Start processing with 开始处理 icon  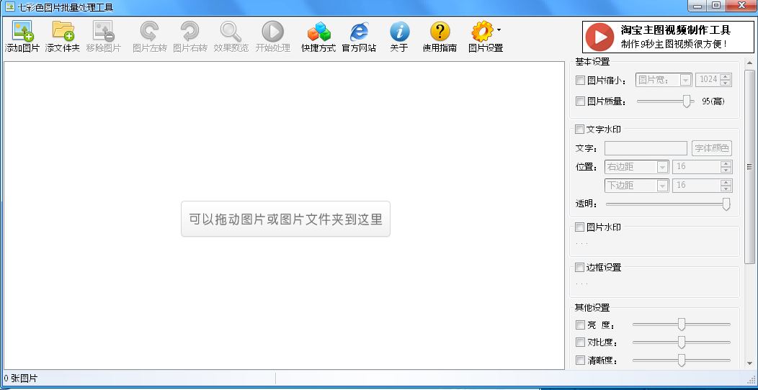coord(272,31)
